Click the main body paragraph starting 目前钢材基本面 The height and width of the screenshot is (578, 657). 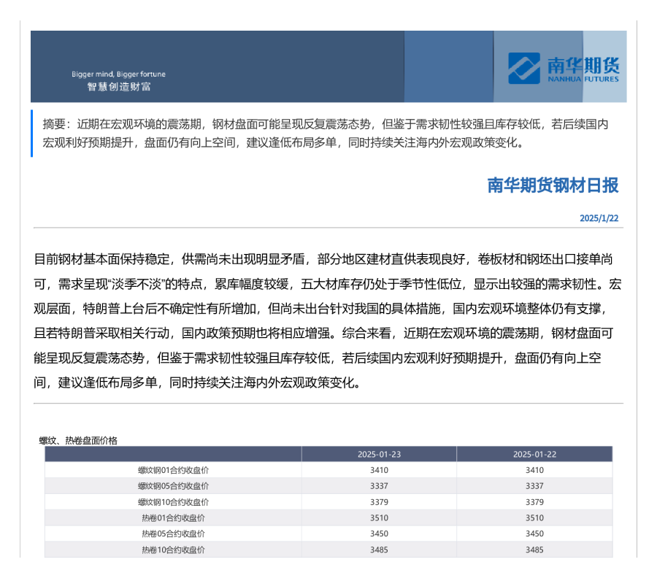tap(328, 321)
